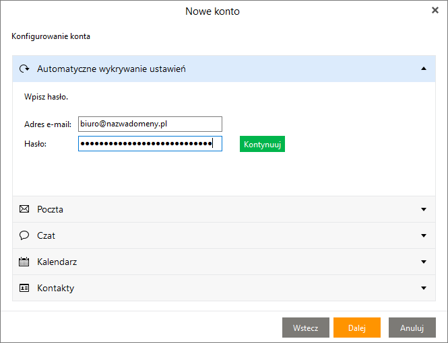
Task: Click the Automatyczne wykrywanie ustawień header text
Action: 111,69
